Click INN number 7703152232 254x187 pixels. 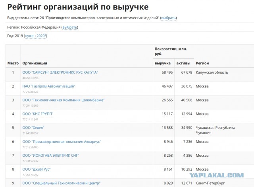(x=30, y=161)
